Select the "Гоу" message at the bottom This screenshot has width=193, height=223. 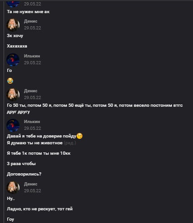[10, 219]
